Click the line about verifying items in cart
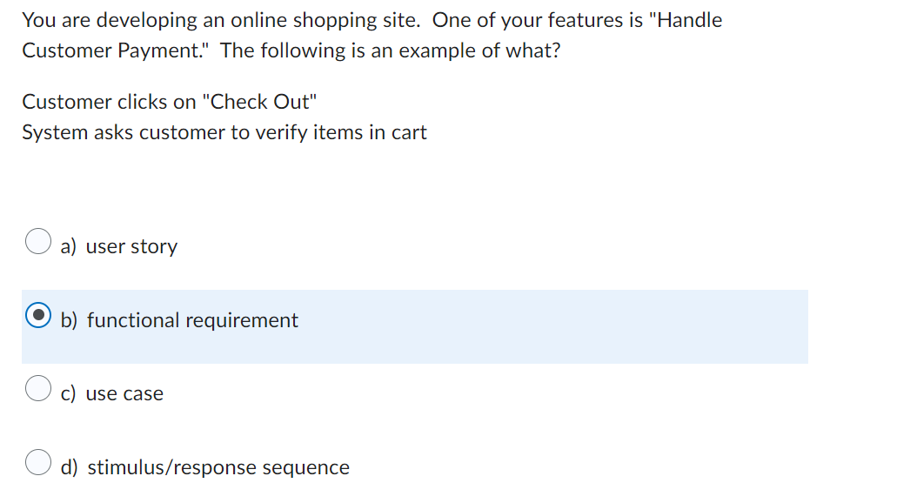Screen dimensions: 917x503 pos(224,132)
